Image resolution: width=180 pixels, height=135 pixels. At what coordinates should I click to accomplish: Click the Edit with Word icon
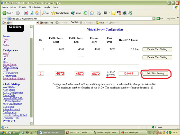pyautogui.click(x=105, y=13)
